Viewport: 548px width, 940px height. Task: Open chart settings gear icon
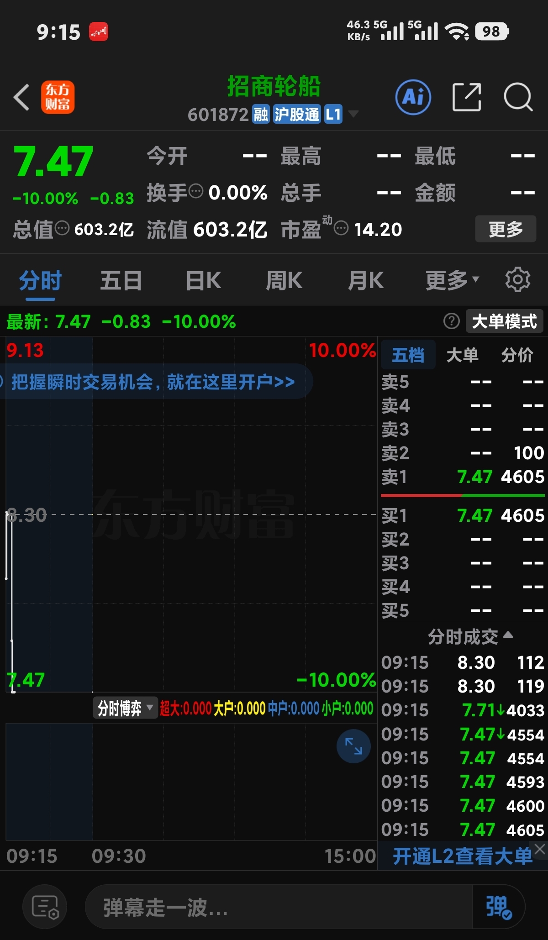(517, 279)
